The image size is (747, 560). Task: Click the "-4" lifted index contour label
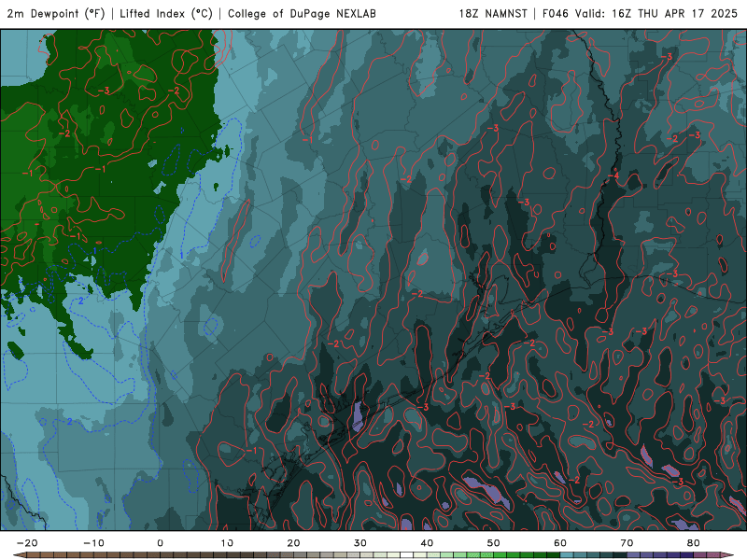point(613,176)
